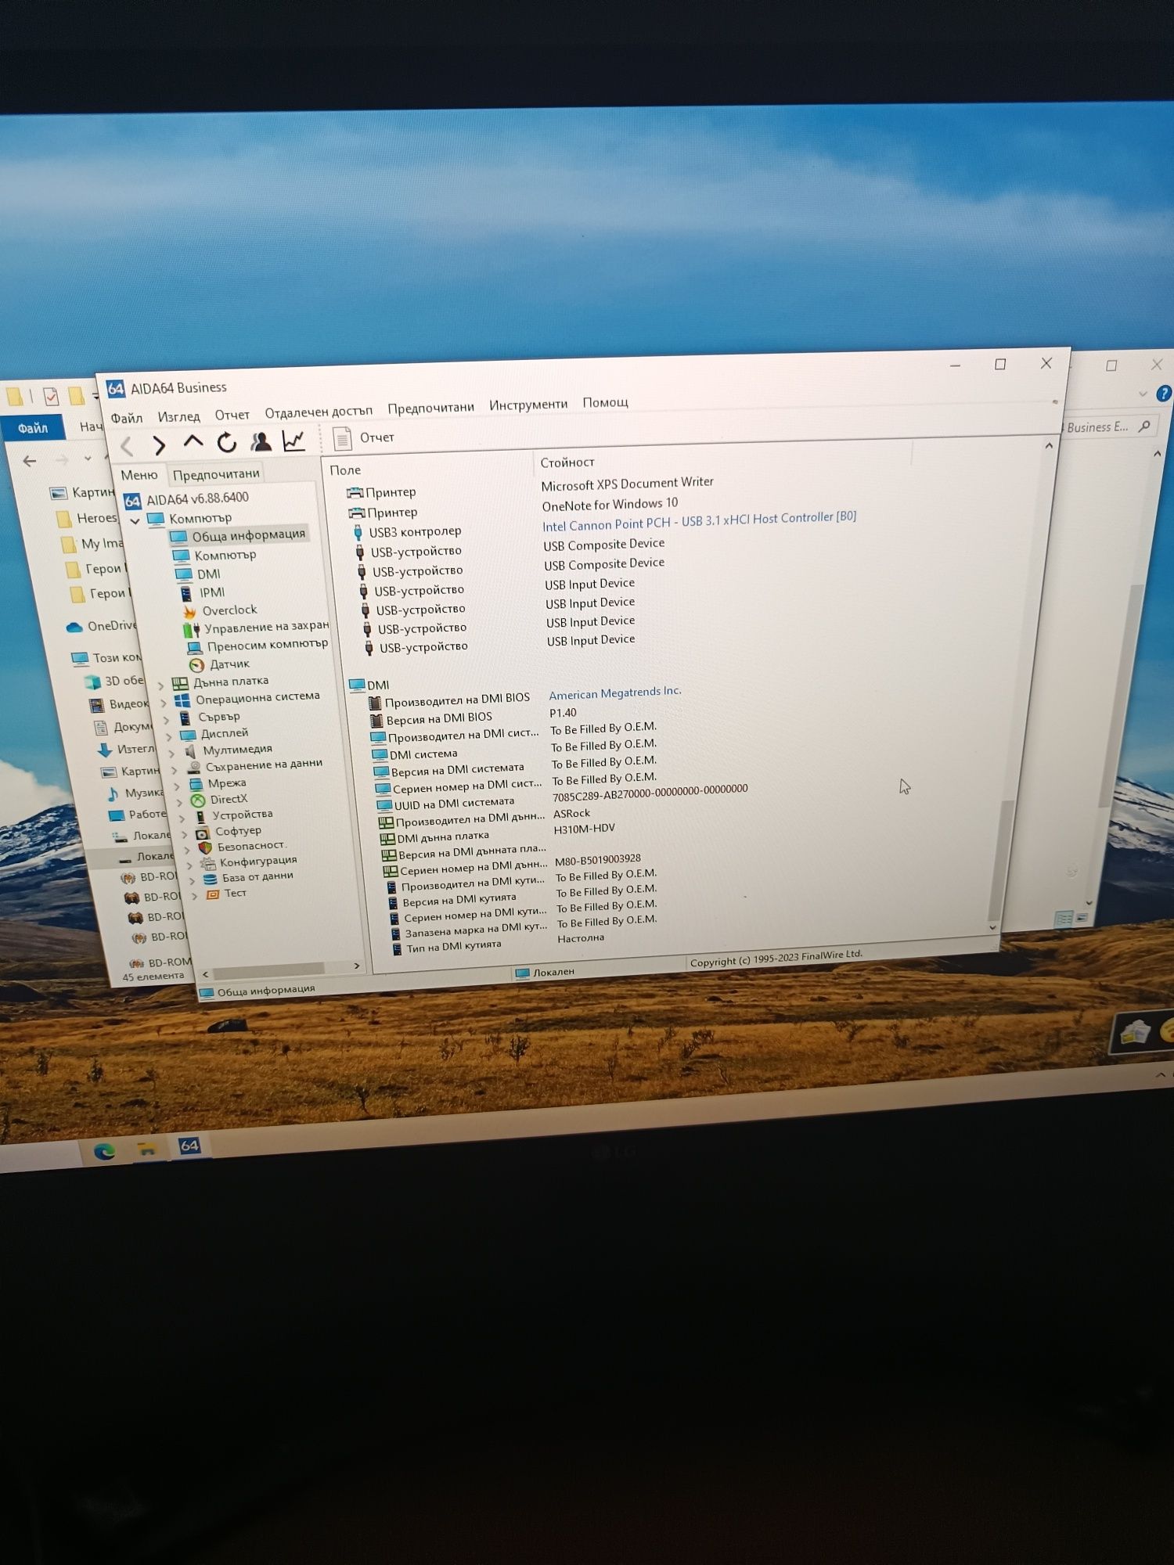The image size is (1174, 1565).
Task: Expand the Сървър node
Action: tap(166, 720)
